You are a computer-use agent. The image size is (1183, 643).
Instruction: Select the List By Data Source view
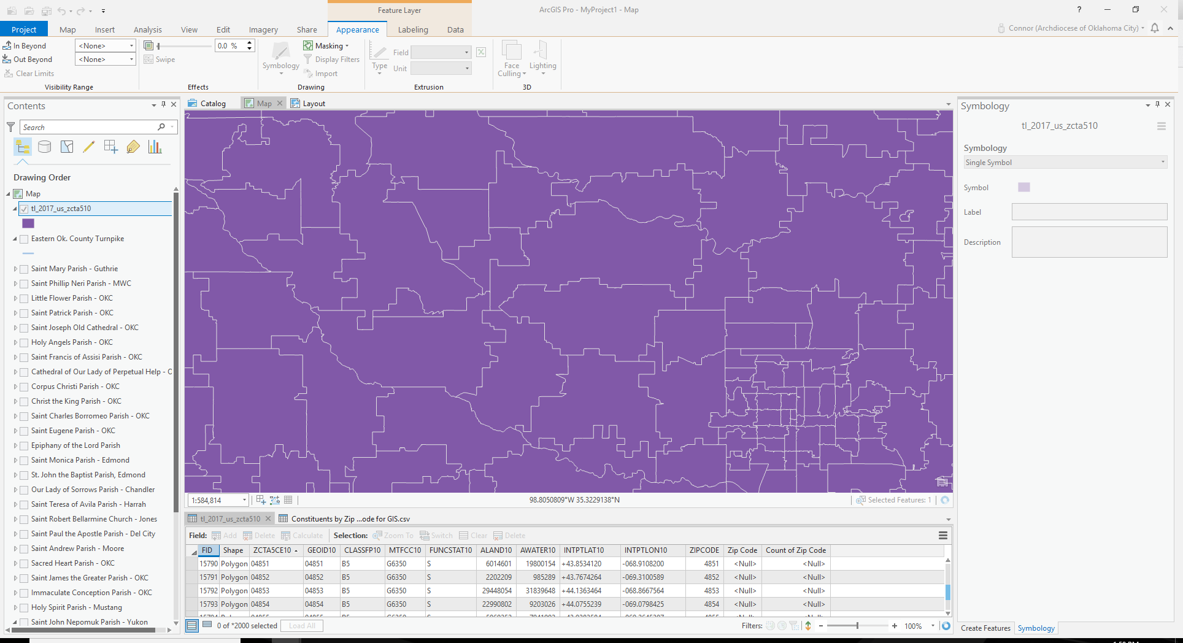click(x=44, y=147)
